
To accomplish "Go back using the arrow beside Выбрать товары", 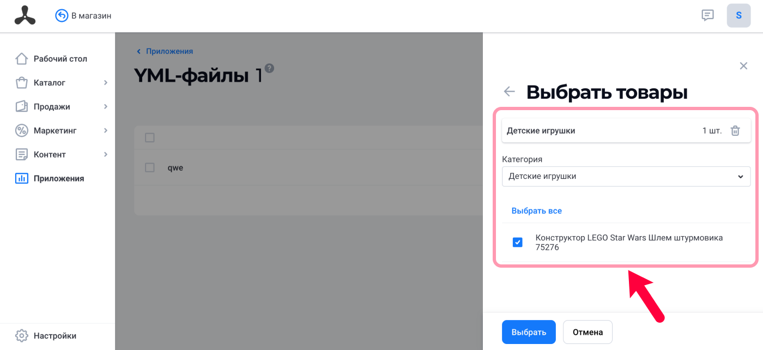I will pyautogui.click(x=509, y=92).
